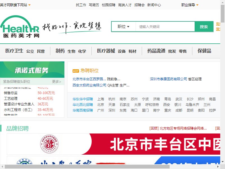Select the 乌鲁木齐 city link
This screenshot has width=225, height=169.
[x=192, y=104]
